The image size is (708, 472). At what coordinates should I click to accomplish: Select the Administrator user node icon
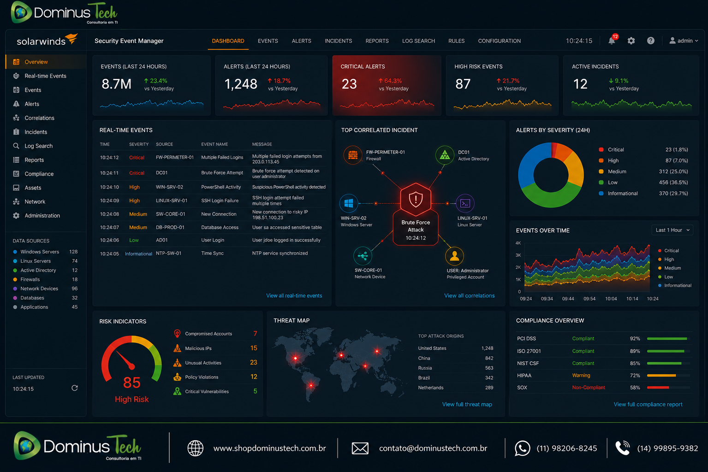point(454,256)
